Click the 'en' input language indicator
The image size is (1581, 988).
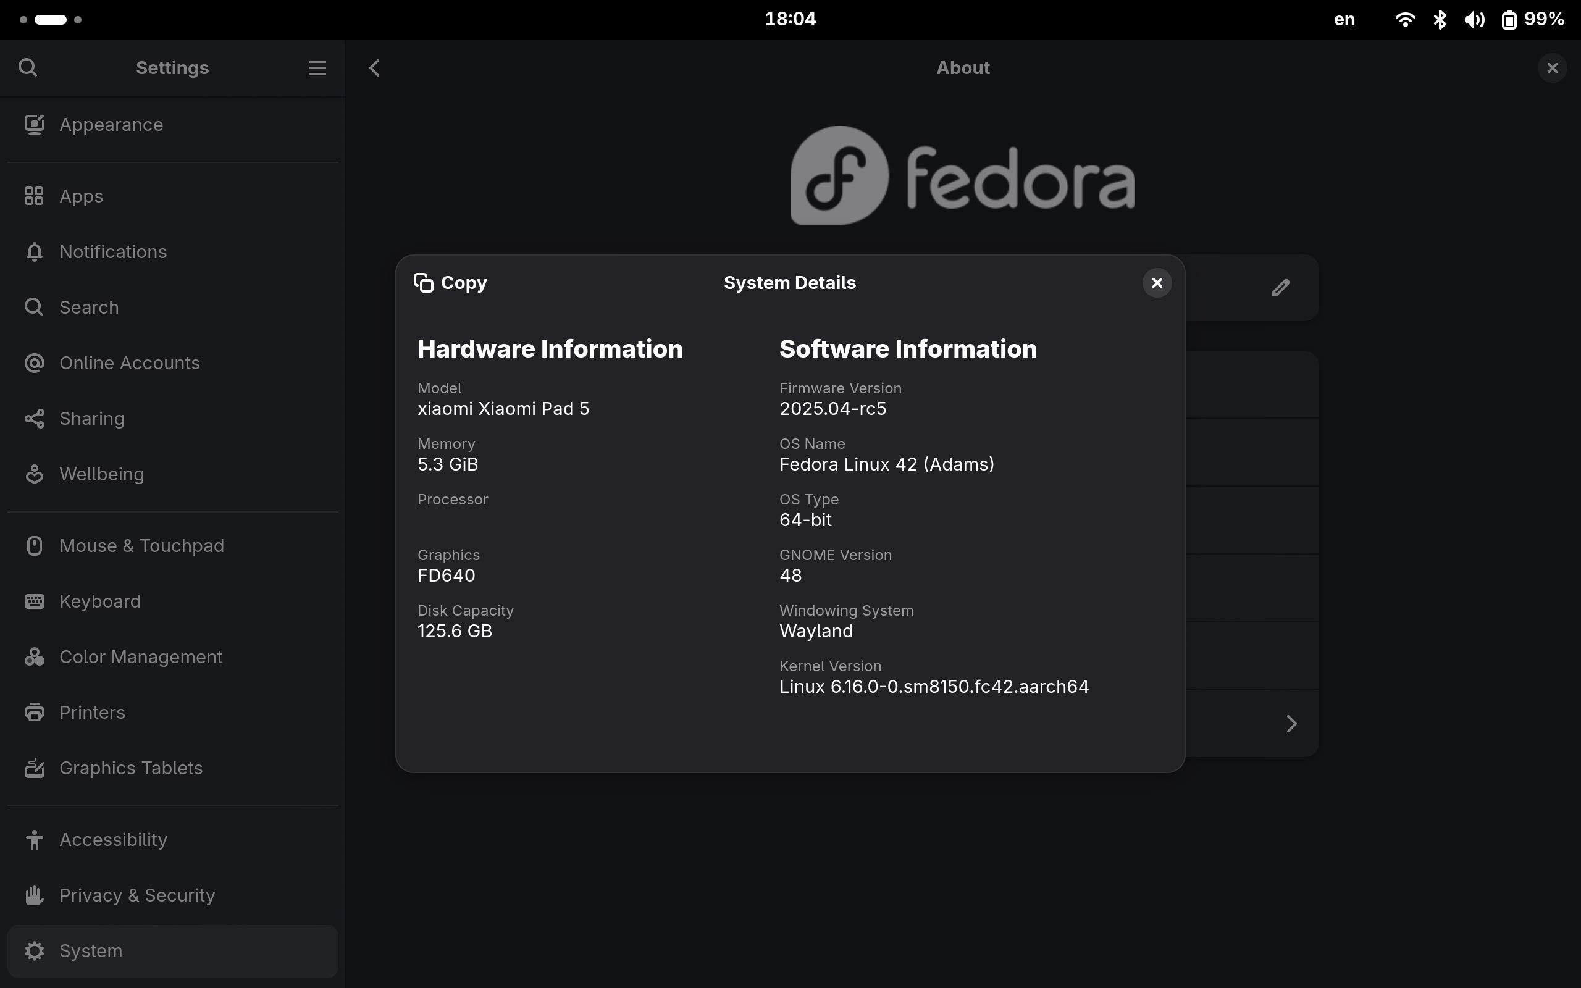1344,20
